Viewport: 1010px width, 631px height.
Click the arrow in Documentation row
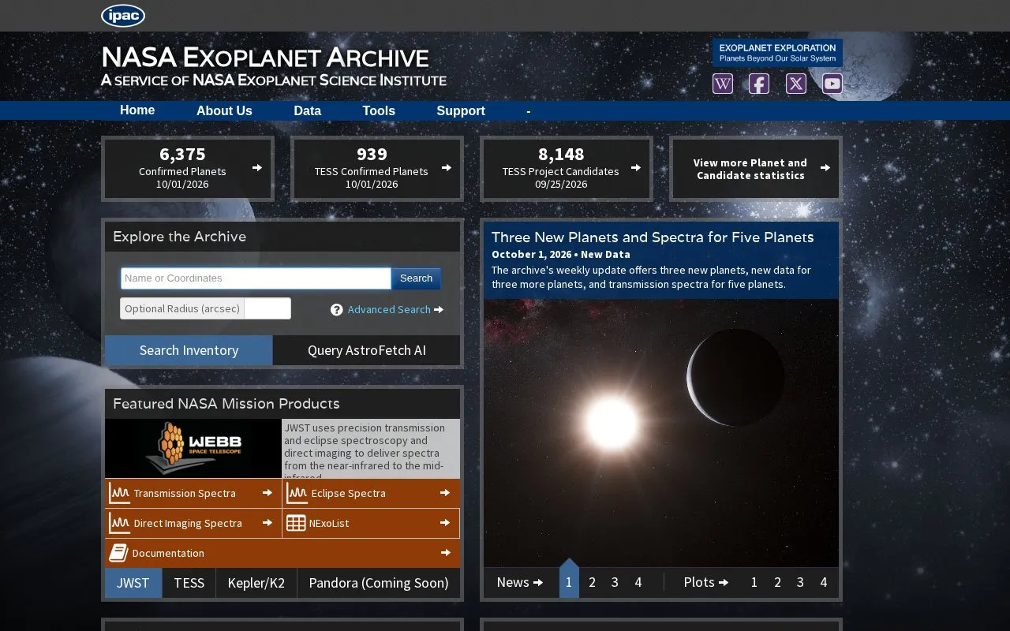[x=446, y=553]
